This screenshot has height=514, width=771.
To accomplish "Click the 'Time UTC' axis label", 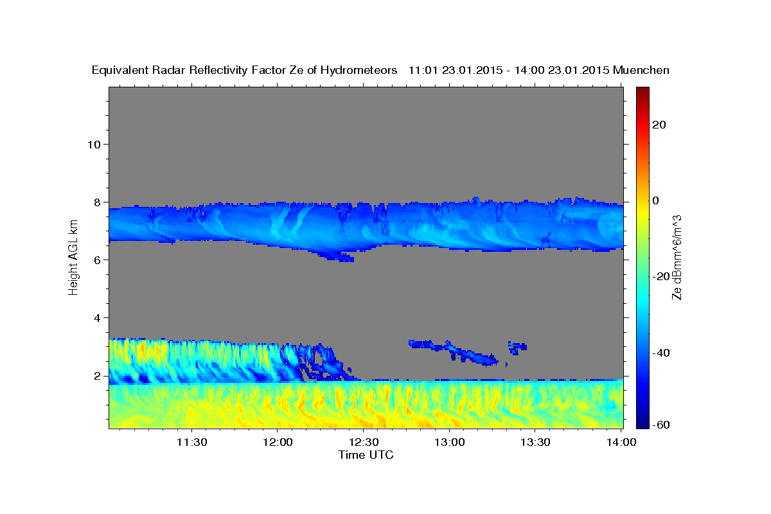I will (366, 455).
